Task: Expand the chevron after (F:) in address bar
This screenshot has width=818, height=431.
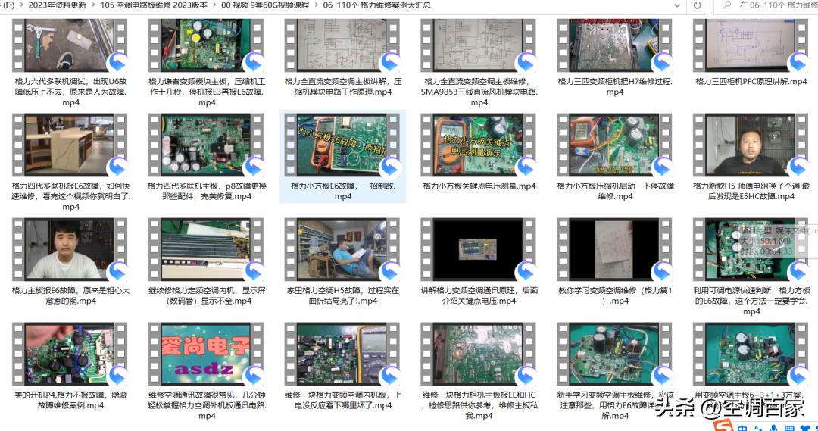Action: [x=21, y=5]
